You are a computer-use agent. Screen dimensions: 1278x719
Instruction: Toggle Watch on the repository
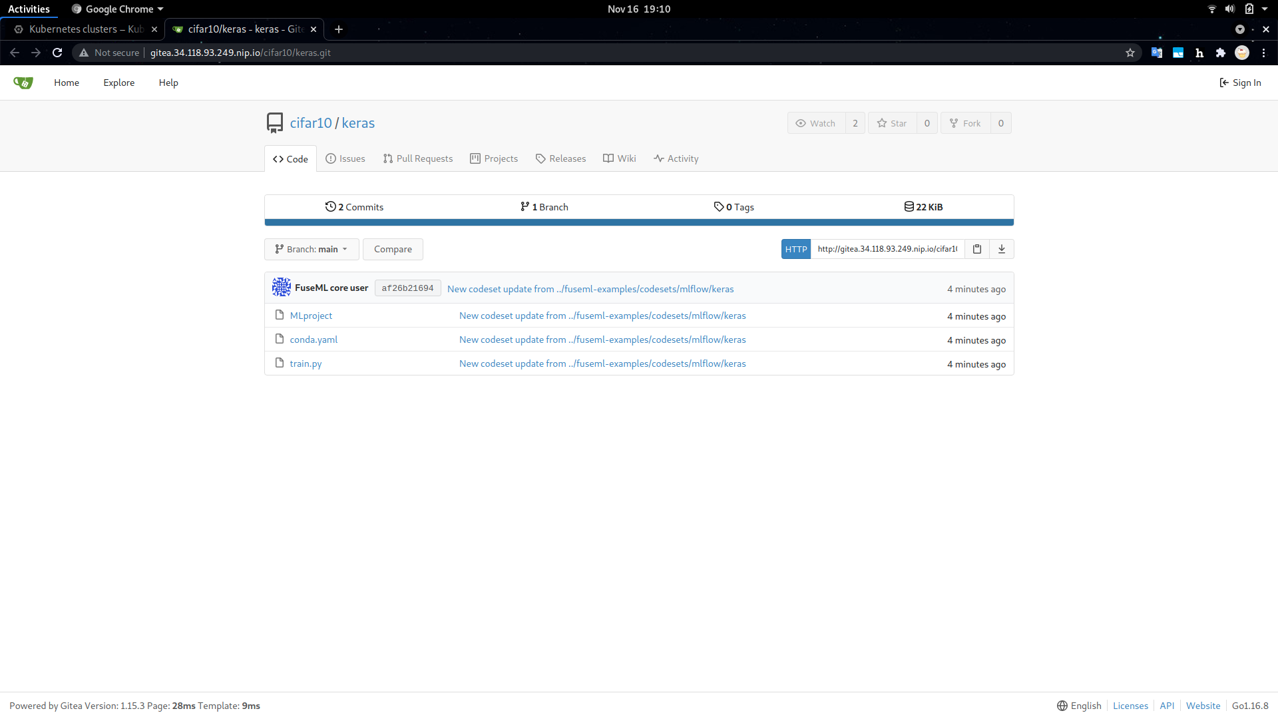pos(816,123)
